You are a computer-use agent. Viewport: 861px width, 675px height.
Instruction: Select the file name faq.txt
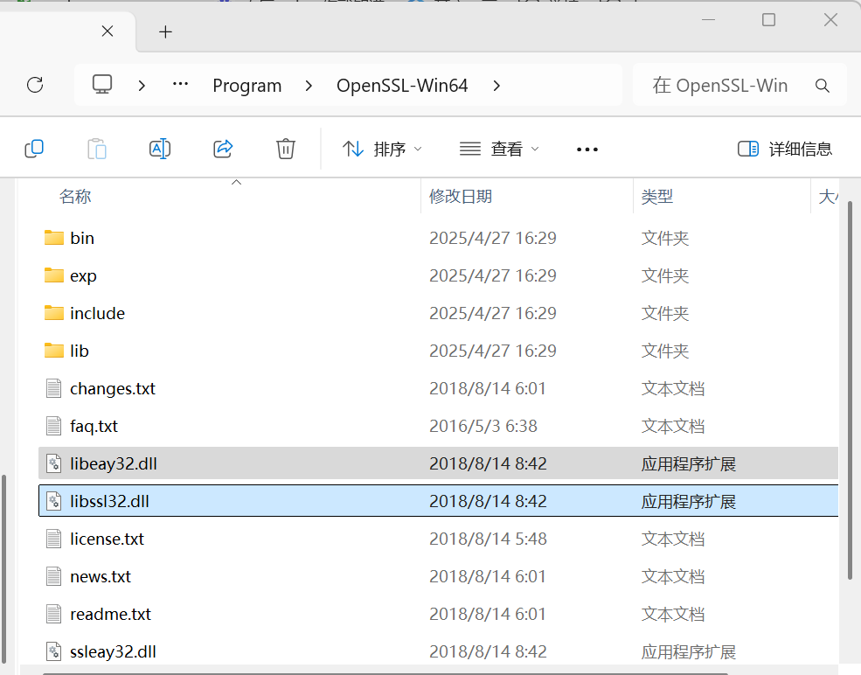coord(94,426)
